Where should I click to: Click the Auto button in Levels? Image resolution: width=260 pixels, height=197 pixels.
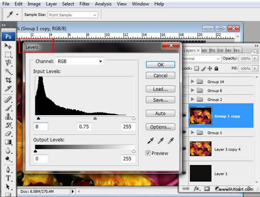coord(160,113)
